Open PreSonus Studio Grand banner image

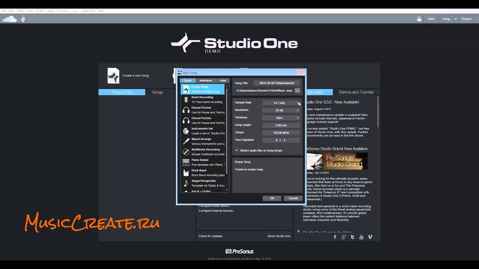337,161
